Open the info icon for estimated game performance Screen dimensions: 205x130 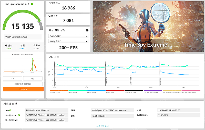click(87, 30)
